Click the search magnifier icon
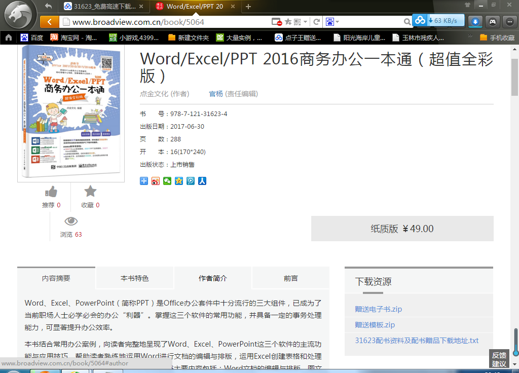 point(407,22)
